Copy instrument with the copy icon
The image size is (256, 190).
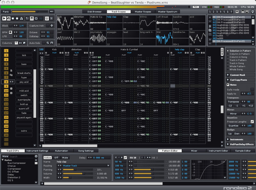click(x=210, y=30)
